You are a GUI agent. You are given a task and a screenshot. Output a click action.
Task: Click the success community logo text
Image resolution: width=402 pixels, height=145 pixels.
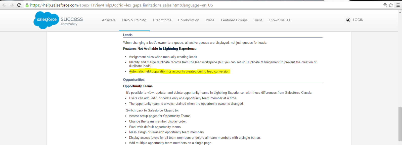72,21
